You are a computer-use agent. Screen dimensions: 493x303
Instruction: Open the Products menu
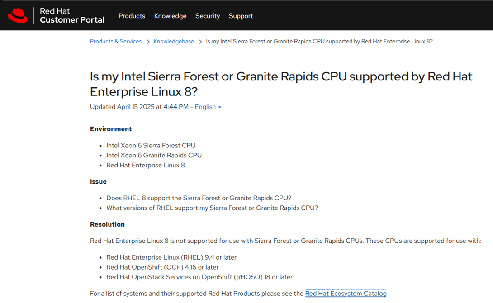tap(132, 16)
